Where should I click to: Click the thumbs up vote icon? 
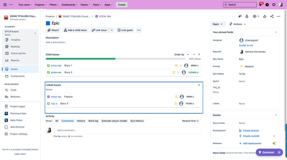pos(265,16)
